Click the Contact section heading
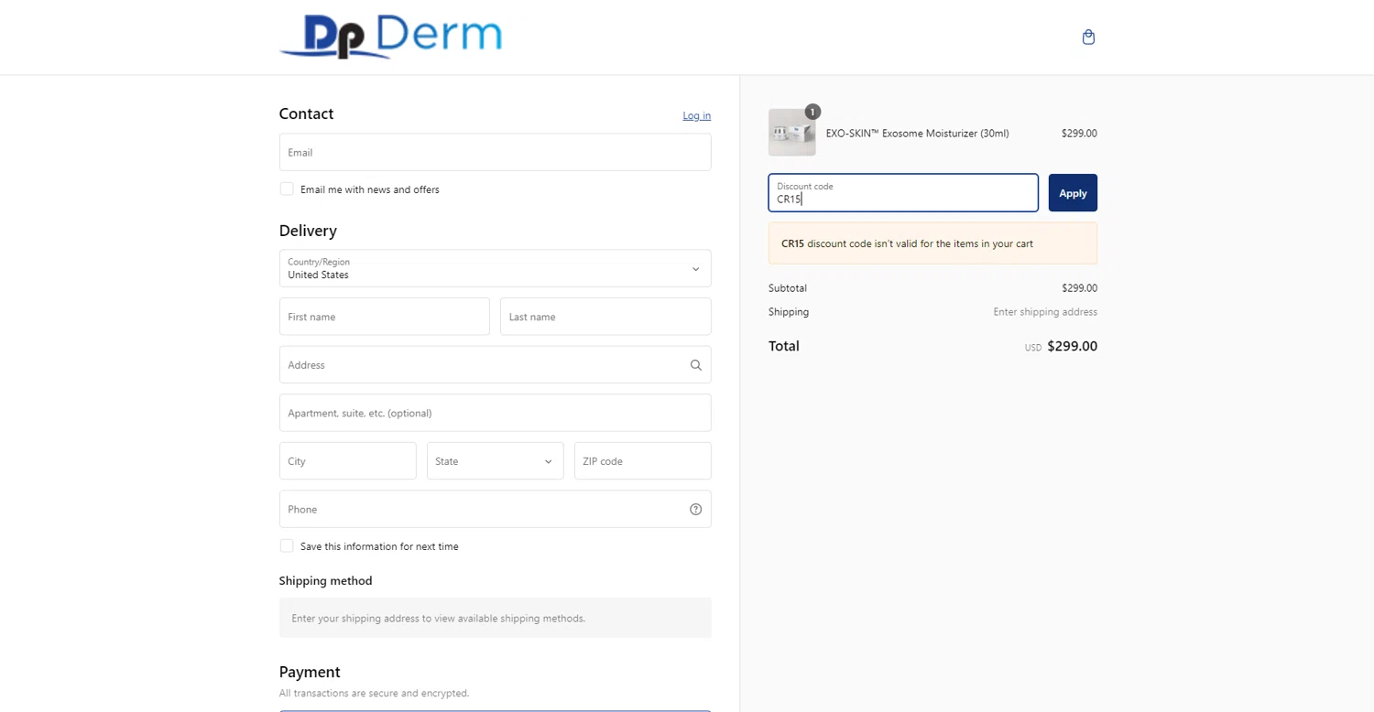Image resolution: width=1374 pixels, height=712 pixels. (306, 113)
